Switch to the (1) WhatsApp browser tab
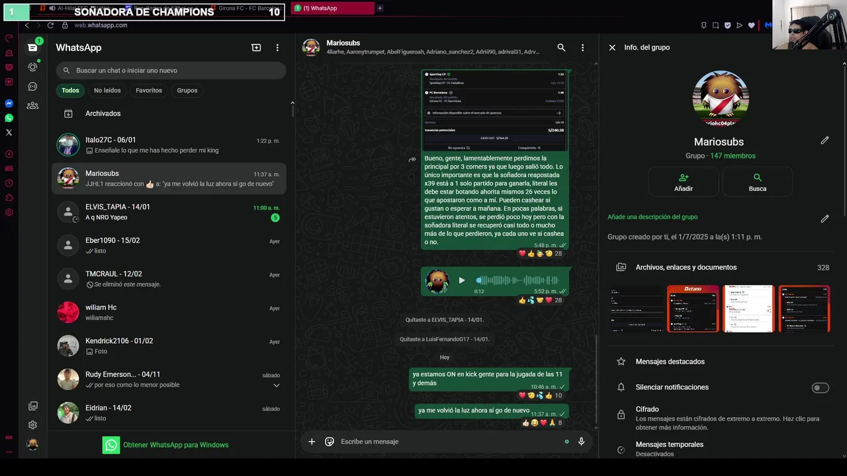This screenshot has height=476, width=847. point(332,8)
